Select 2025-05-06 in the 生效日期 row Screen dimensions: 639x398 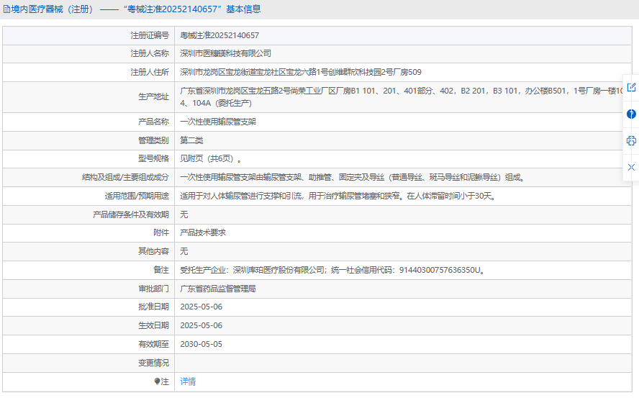point(201,325)
